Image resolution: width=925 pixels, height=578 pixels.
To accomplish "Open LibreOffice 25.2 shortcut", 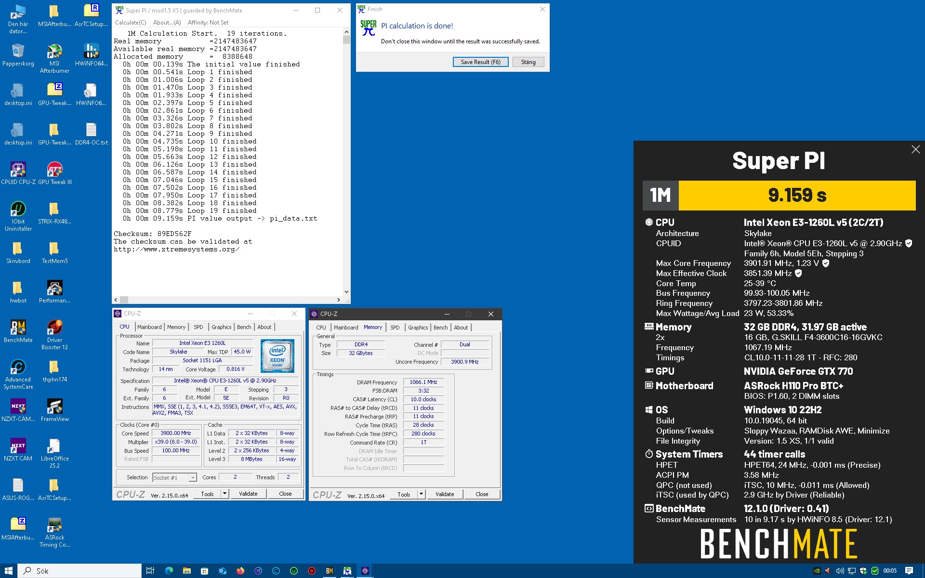I will 55,454.
